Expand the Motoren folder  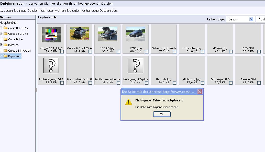[x=1, y=45]
